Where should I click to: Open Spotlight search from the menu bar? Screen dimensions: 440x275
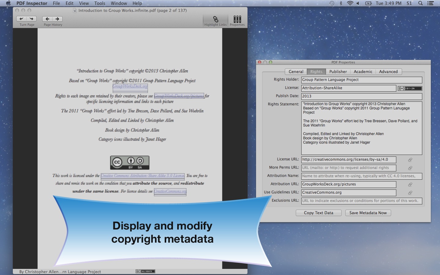click(420, 3)
